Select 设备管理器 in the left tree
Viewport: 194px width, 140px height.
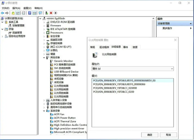pyautogui.click(x=18, y=25)
